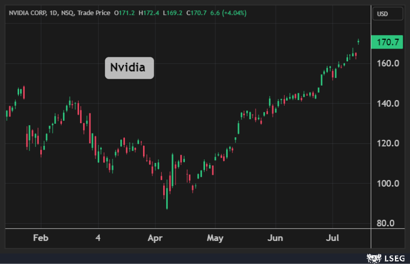Image resolution: width=410 pixels, height=264 pixels.
Task: Select the May time axis marker
Action: 215,238
